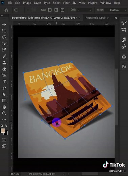Select the Pen tool
128x176 pixels.
coord(4,88)
